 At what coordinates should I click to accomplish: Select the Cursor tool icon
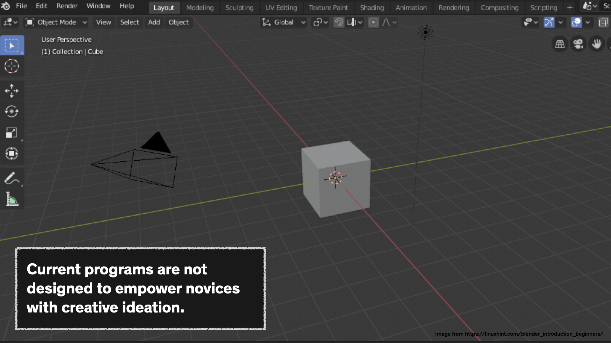click(11, 66)
